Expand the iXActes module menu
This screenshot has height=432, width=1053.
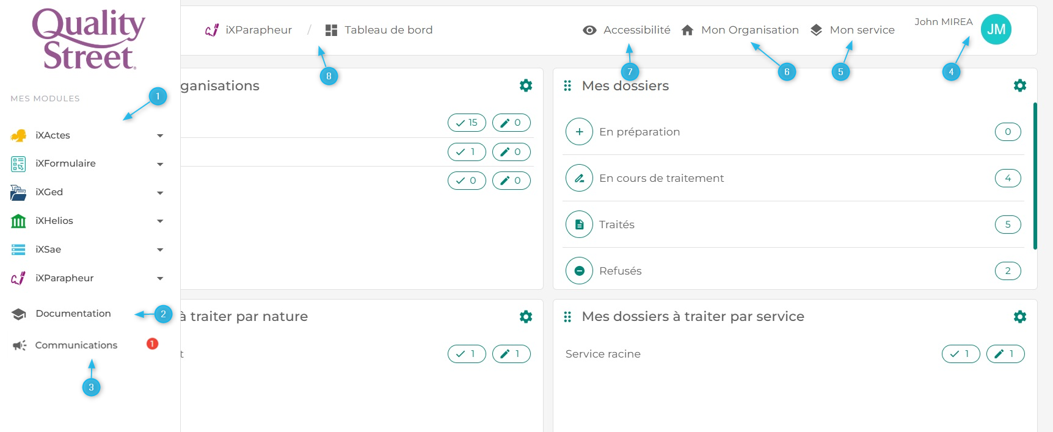pyautogui.click(x=160, y=135)
